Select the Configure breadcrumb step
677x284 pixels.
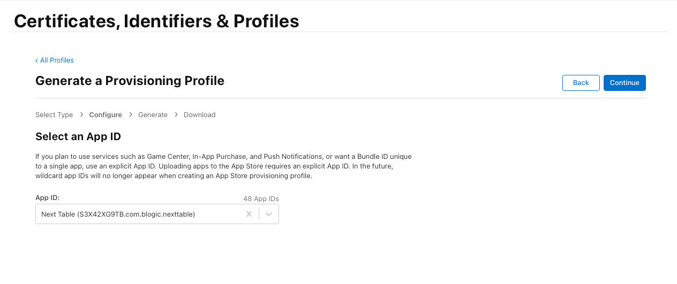(x=106, y=114)
